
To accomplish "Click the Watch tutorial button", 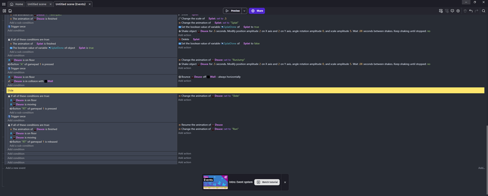I will click(267, 182).
